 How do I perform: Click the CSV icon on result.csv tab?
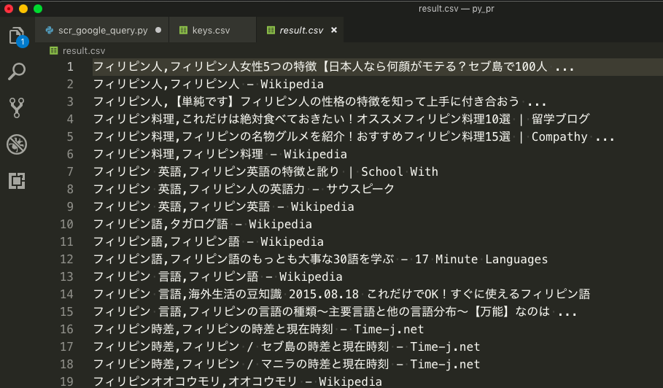(x=271, y=30)
